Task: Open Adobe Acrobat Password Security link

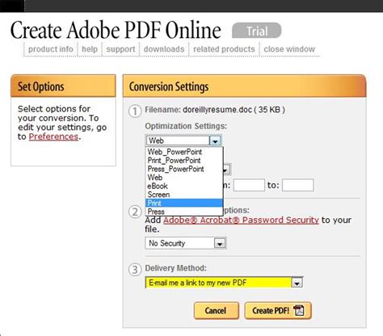Action: [x=241, y=220]
